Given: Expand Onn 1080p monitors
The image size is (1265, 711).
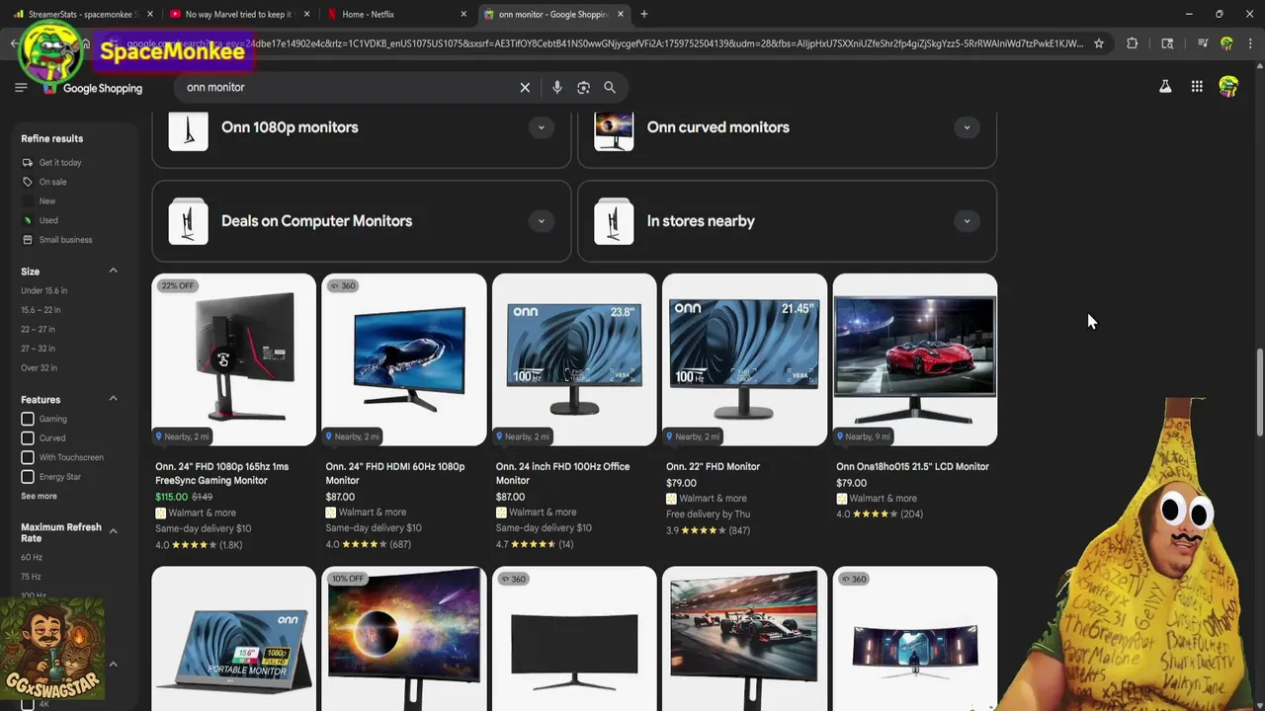Looking at the screenshot, I should point(541,127).
